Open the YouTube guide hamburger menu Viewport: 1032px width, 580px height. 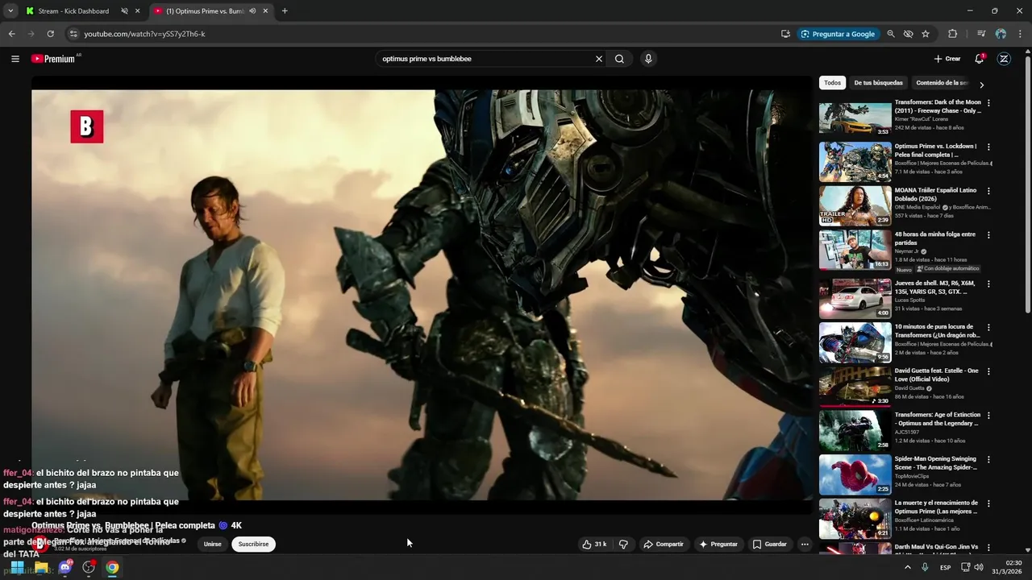(x=15, y=59)
